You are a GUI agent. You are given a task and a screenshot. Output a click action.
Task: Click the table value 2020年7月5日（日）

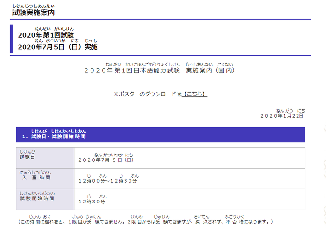pyautogui.click(x=106, y=160)
